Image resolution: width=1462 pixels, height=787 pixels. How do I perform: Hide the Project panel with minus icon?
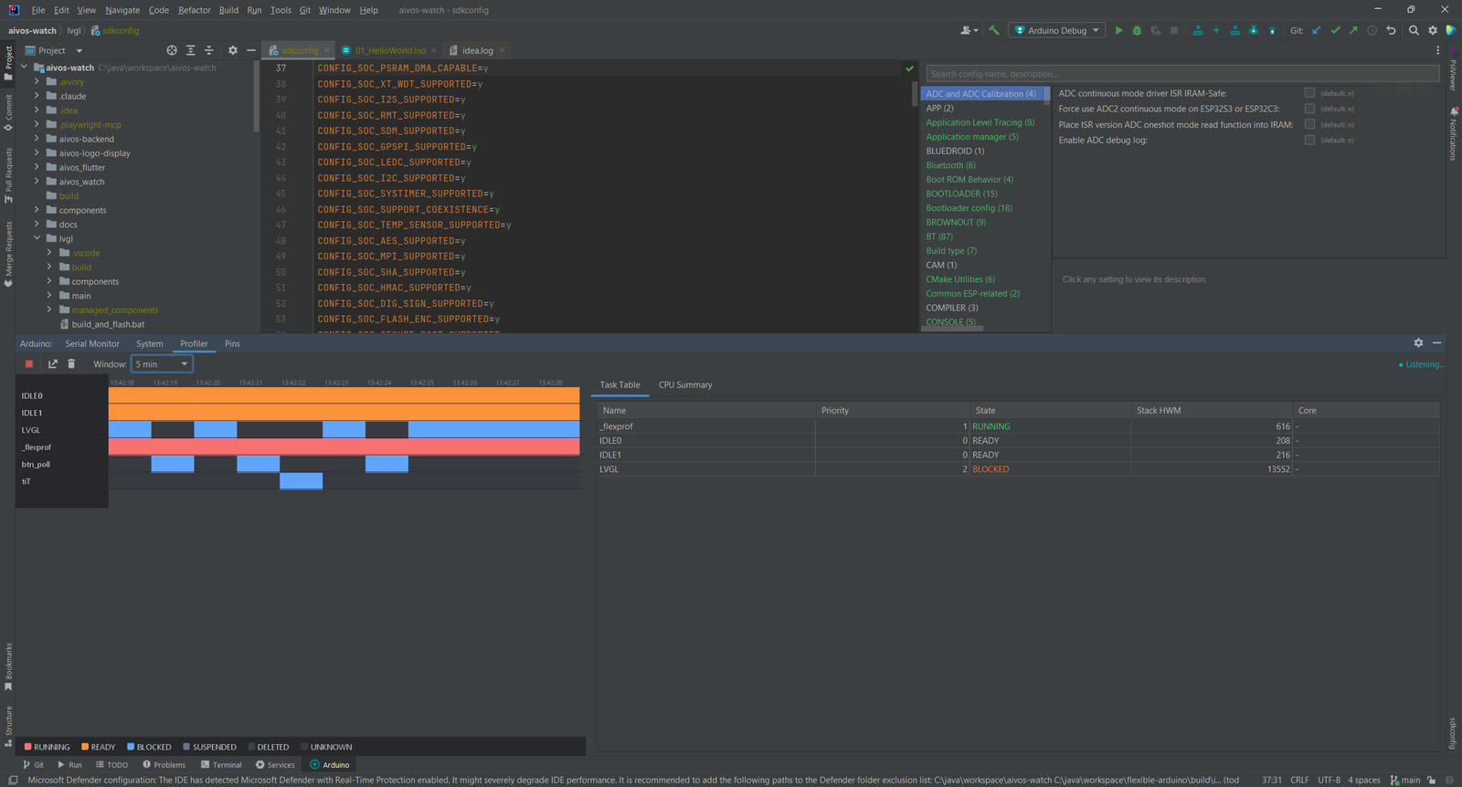[250, 50]
